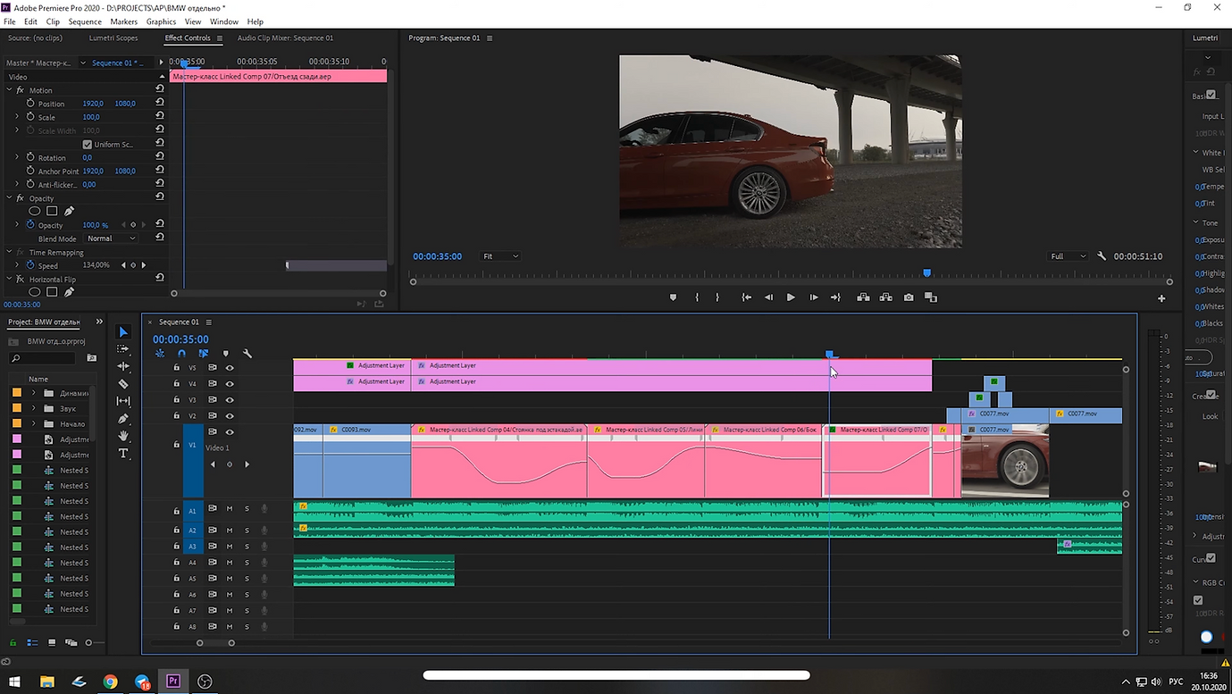The width and height of the screenshot is (1232, 694).
Task: Open the Fit zoom level dropdown
Action: [x=500, y=256]
